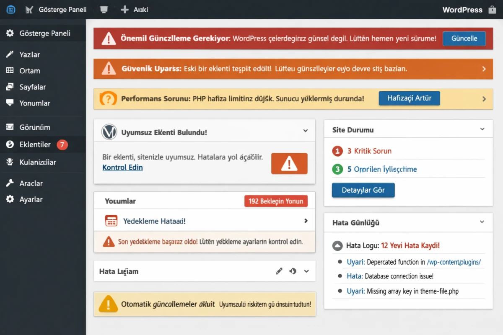Viewport: 503px width, 335px height.
Task: Click the orange warning triangle in plugin card
Action: point(289,163)
